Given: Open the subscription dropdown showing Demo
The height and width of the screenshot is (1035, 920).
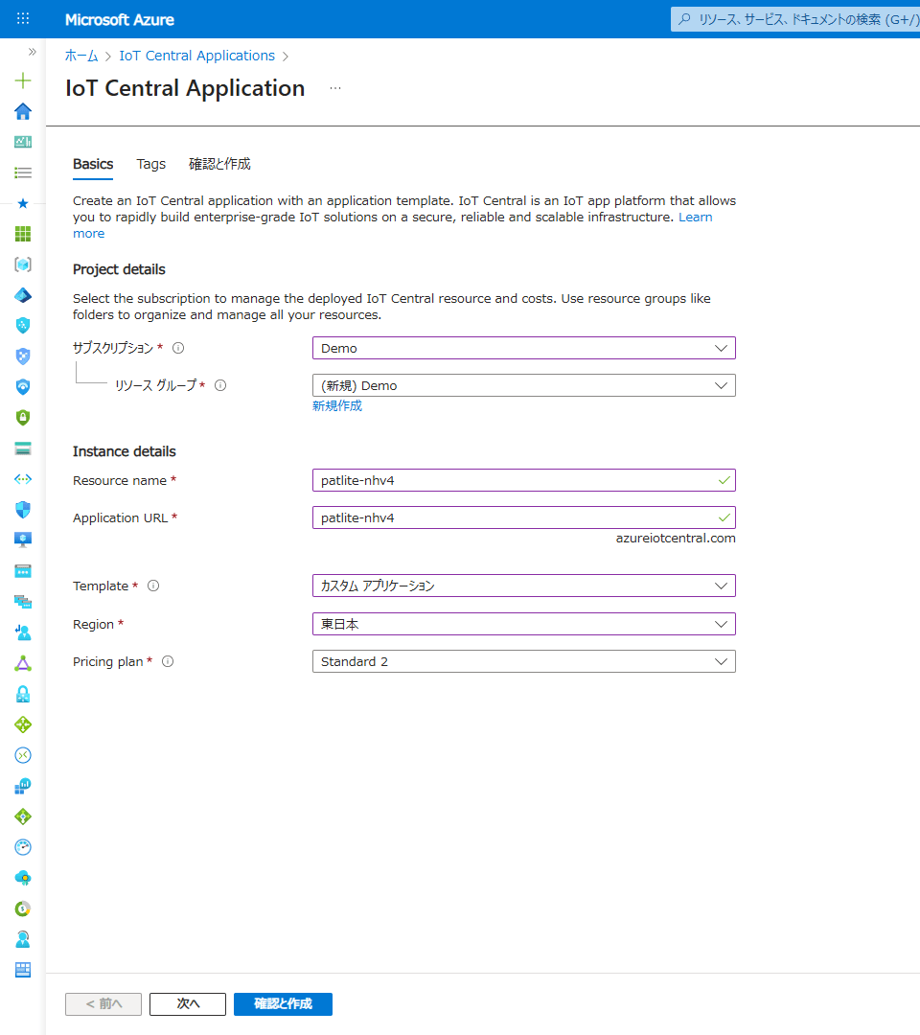Looking at the screenshot, I should coord(524,348).
